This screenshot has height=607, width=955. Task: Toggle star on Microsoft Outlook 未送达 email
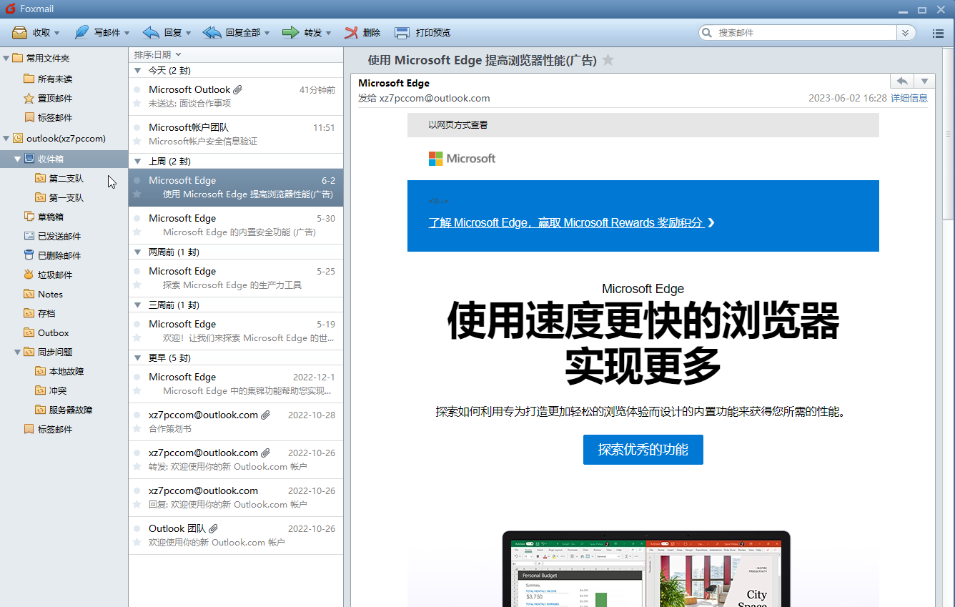point(137,103)
